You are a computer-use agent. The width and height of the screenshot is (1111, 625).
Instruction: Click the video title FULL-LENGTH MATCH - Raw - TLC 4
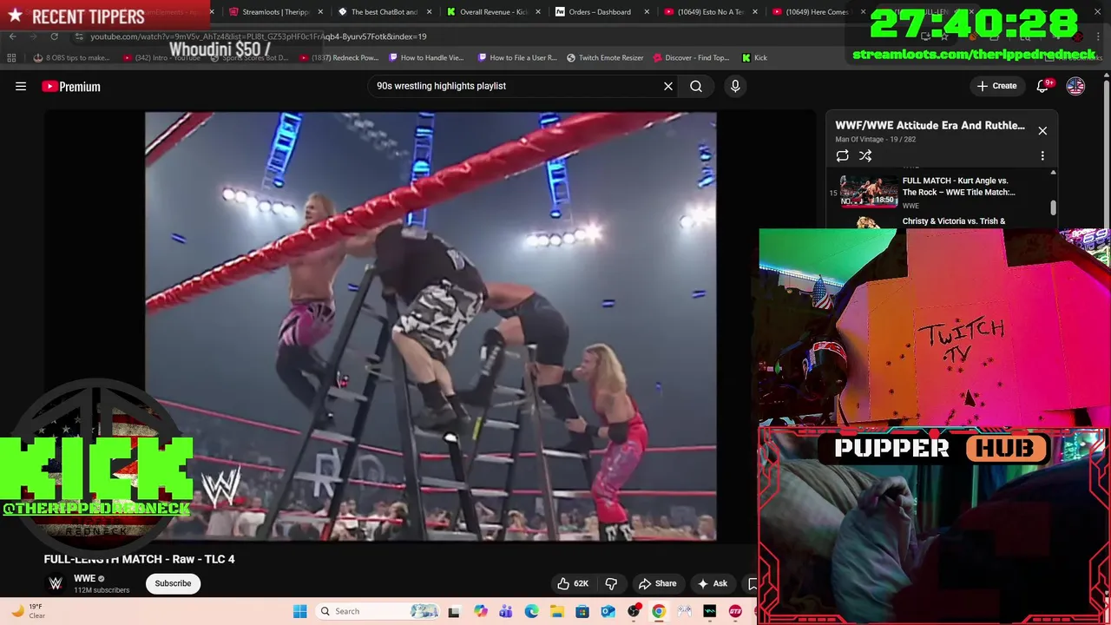point(140,559)
